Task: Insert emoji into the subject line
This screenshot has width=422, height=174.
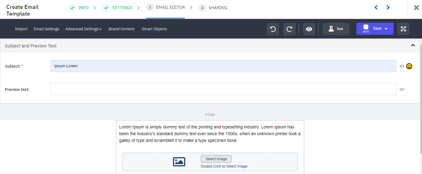Action: [x=409, y=66]
